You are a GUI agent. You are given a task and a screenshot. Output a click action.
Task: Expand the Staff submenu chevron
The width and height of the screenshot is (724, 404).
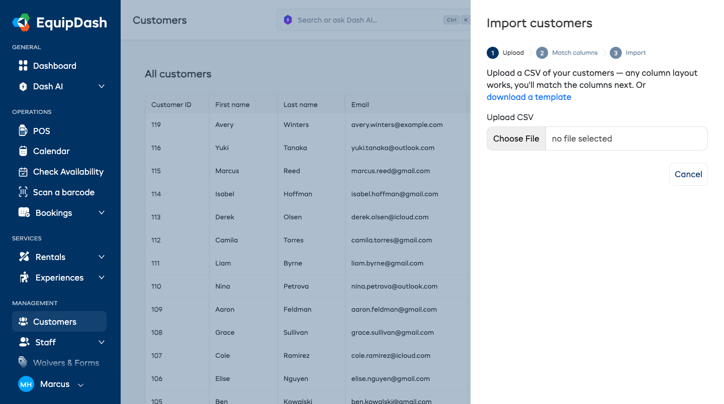[102, 342]
